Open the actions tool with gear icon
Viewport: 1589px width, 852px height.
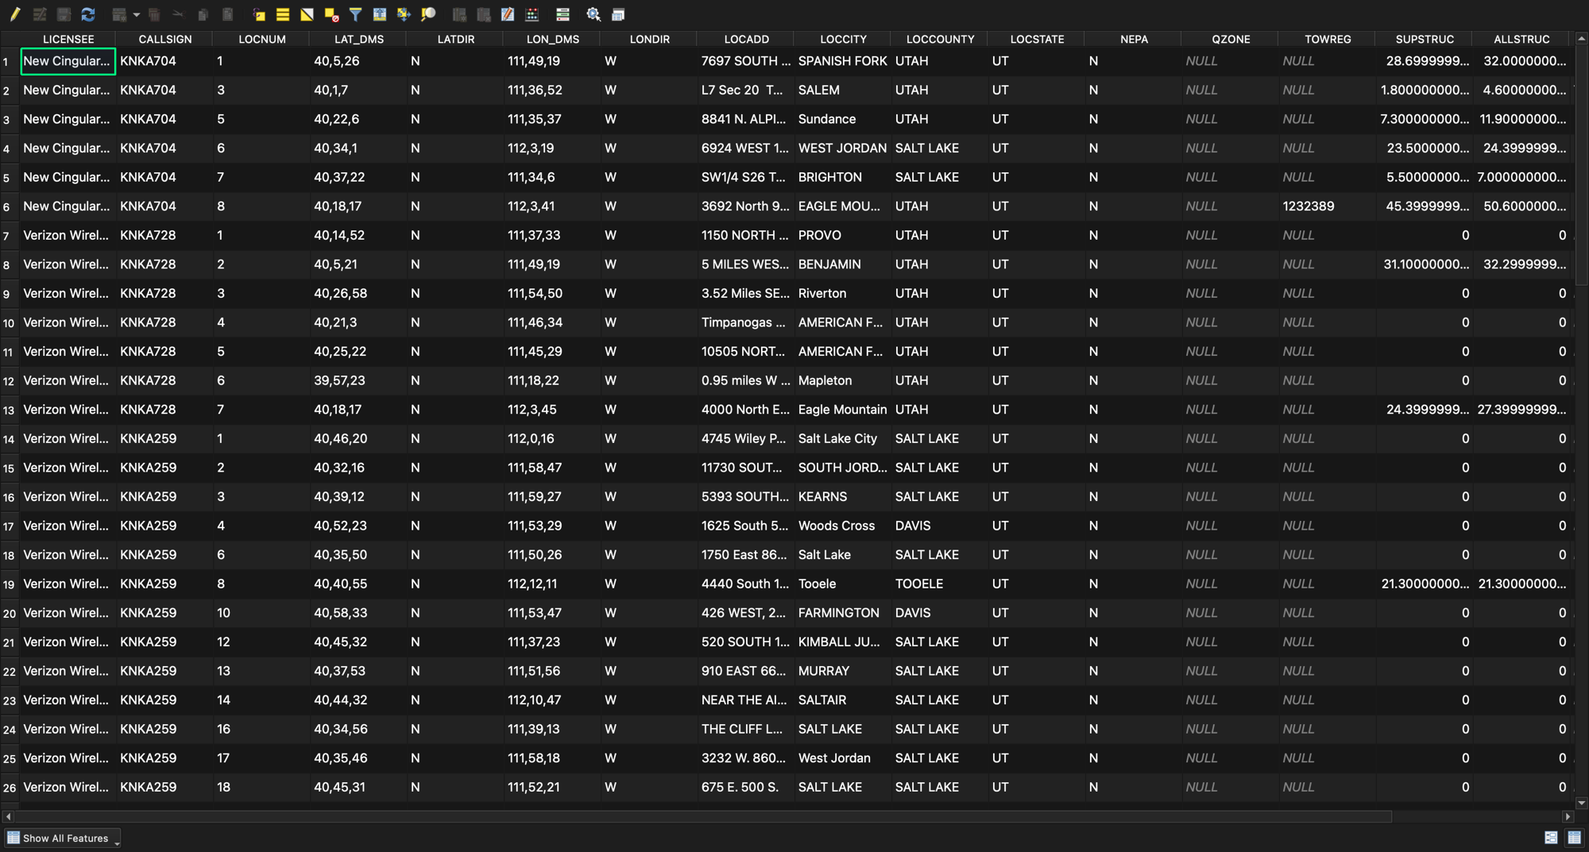click(x=593, y=14)
